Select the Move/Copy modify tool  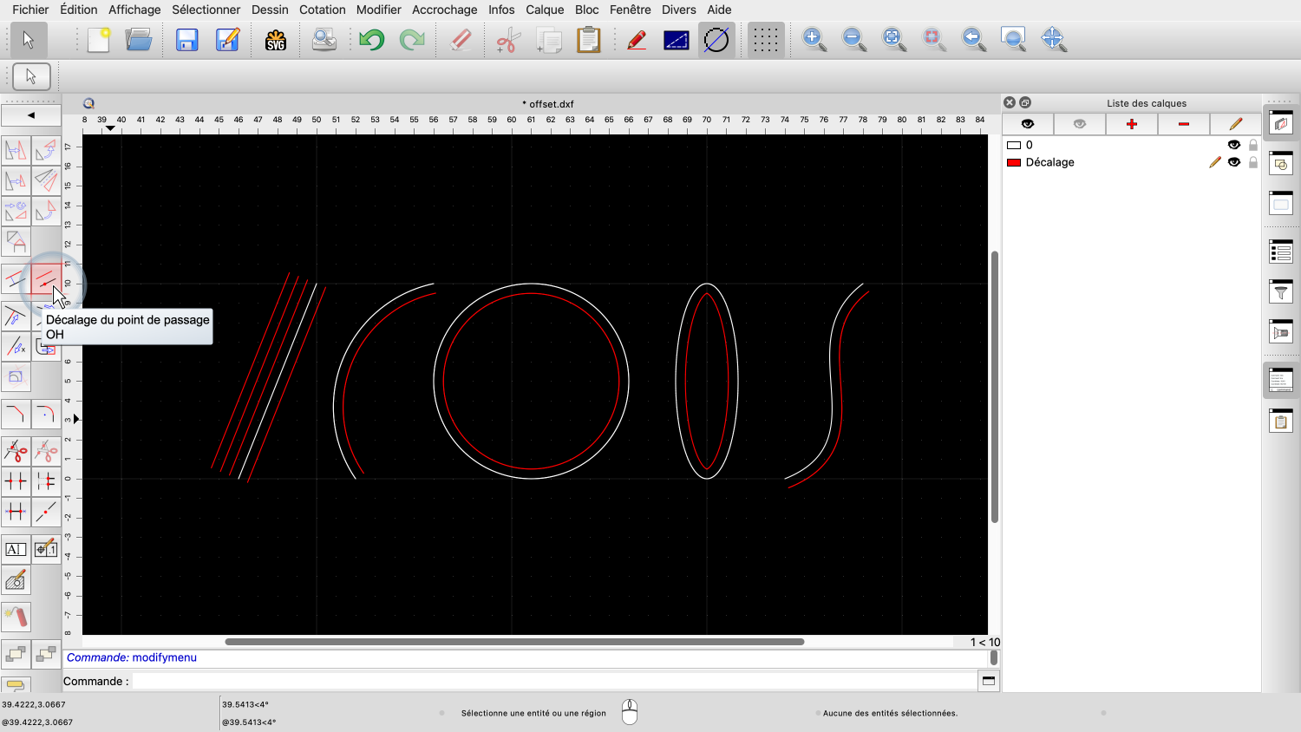pyautogui.click(x=16, y=150)
